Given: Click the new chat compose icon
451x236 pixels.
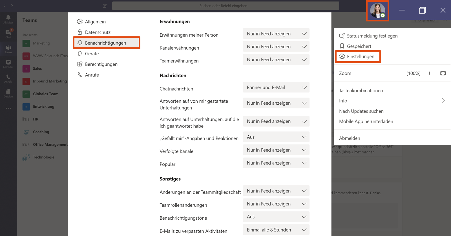Looking at the screenshot, I should pos(105,6).
